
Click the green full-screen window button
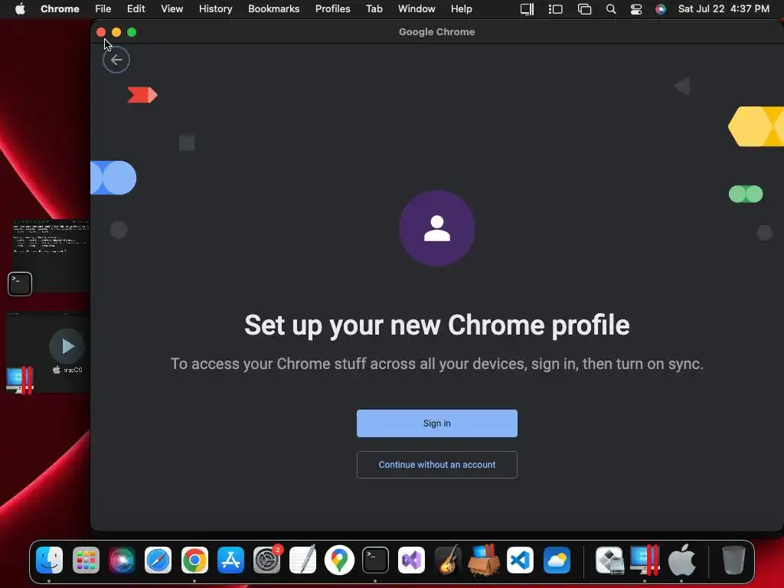point(132,32)
